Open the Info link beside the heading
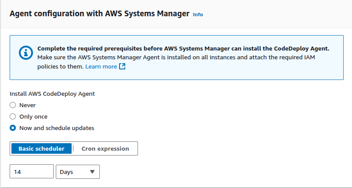This screenshot has width=352, height=188. click(198, 14)
